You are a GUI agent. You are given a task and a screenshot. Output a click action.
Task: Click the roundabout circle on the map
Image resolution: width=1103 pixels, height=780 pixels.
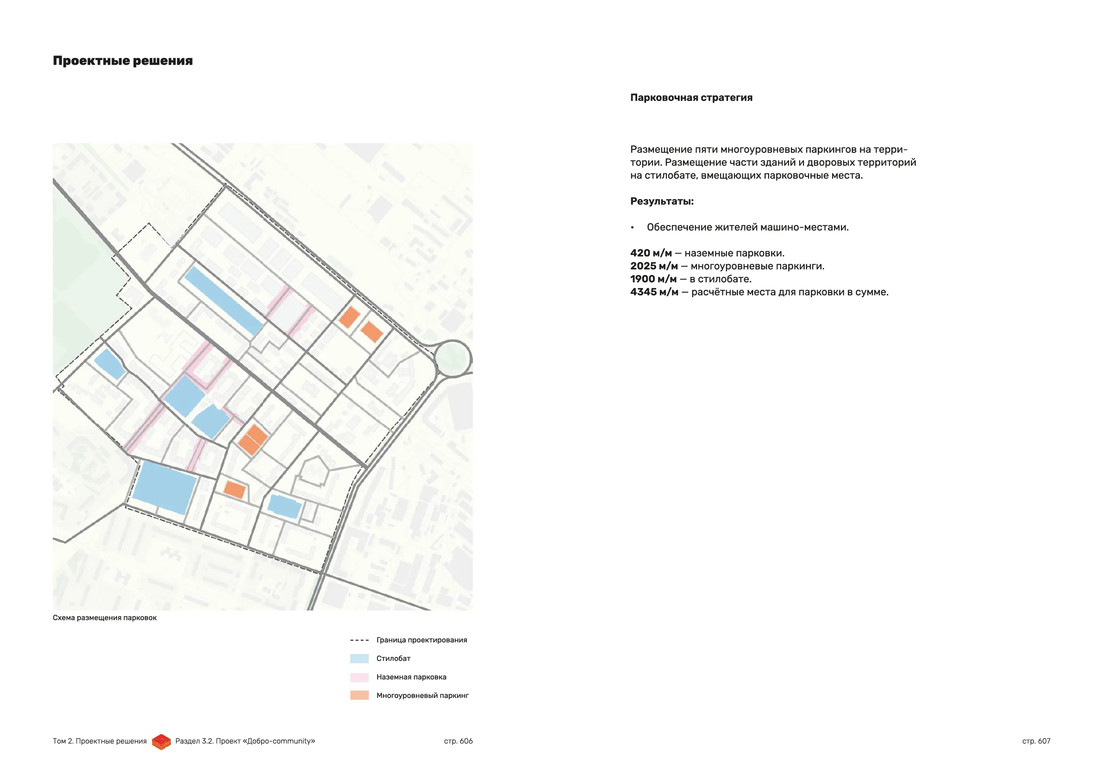pos(452,358)
